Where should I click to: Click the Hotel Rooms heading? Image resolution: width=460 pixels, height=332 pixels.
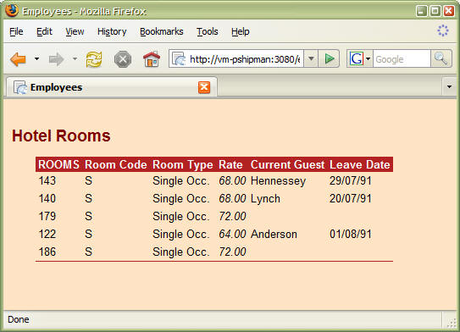click(x=61, y=136)
